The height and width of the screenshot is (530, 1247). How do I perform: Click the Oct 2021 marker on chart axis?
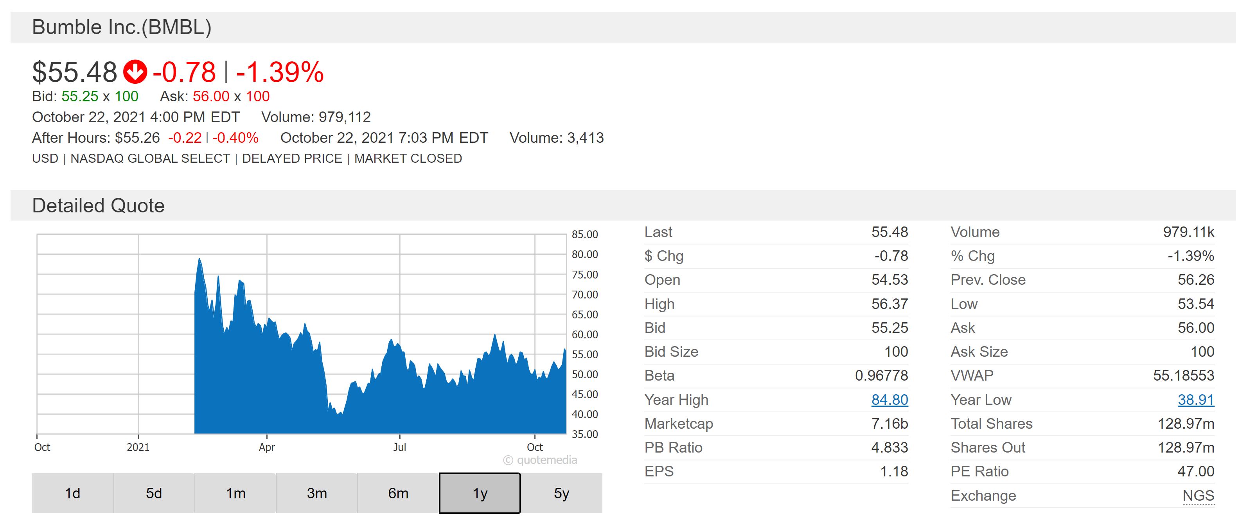534,447
